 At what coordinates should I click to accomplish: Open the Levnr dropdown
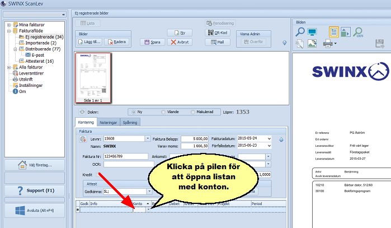[x=148, y=138]
